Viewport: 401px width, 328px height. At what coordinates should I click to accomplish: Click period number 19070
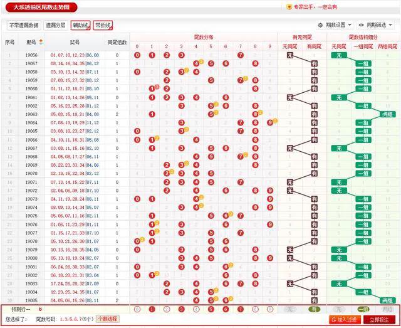[x=31, y=173]
